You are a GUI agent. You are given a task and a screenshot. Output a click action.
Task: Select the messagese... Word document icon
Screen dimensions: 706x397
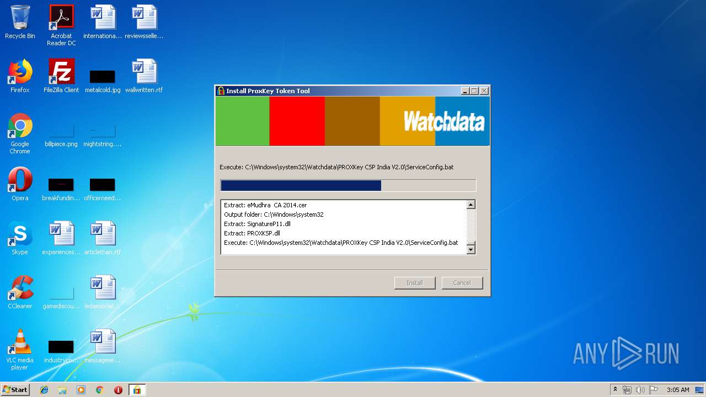pyautogui.click(x=103, y=346)
